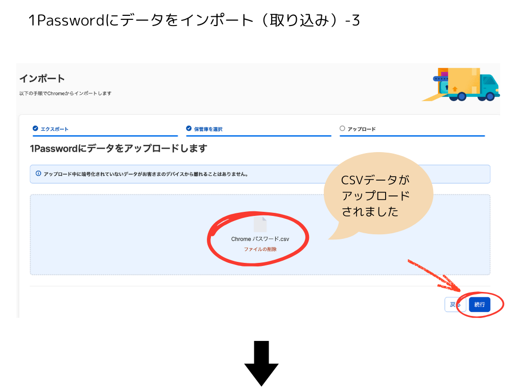Select the file name Chrome パスワード.csv
This screenshot has width=523, height=392.
coord(260,239)
